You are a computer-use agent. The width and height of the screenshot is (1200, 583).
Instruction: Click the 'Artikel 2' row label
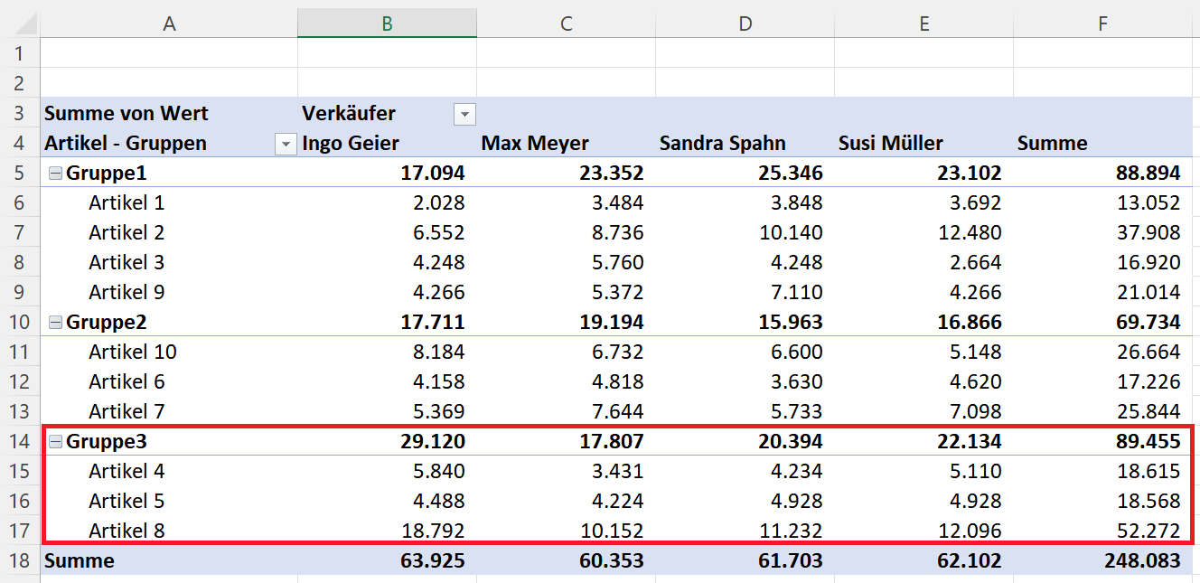(127, 232)
